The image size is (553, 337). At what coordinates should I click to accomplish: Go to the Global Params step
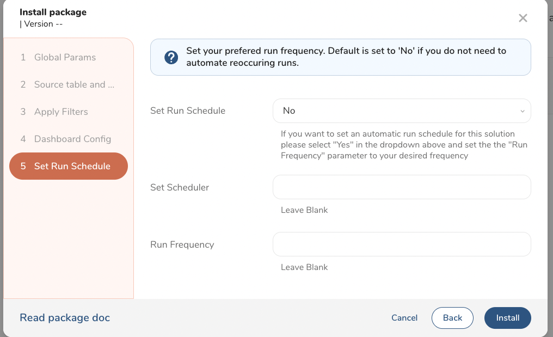click(x=65, y=57)
